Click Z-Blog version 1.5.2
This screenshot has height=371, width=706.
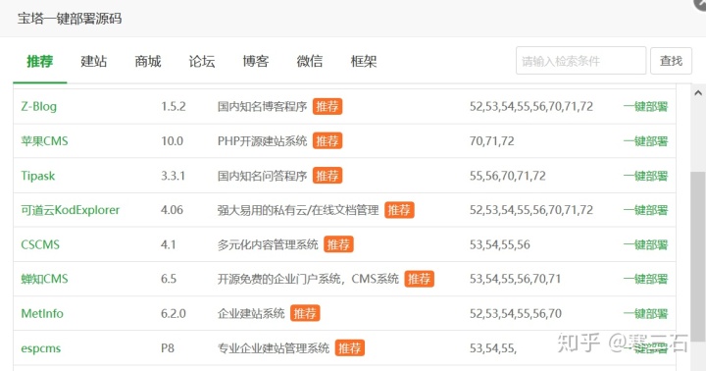174,106
